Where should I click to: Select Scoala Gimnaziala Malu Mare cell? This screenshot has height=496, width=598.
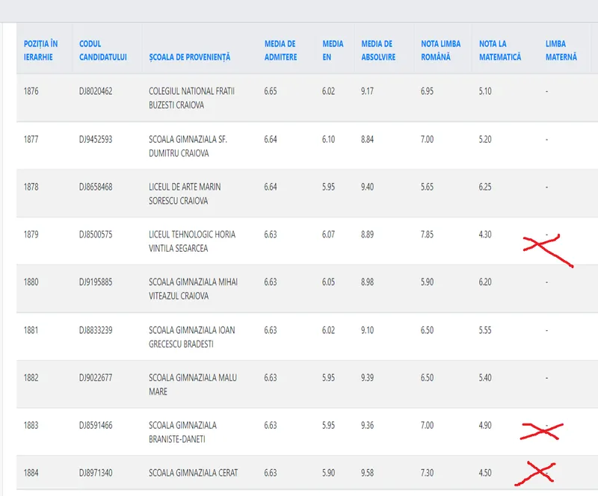coord(193,385)
